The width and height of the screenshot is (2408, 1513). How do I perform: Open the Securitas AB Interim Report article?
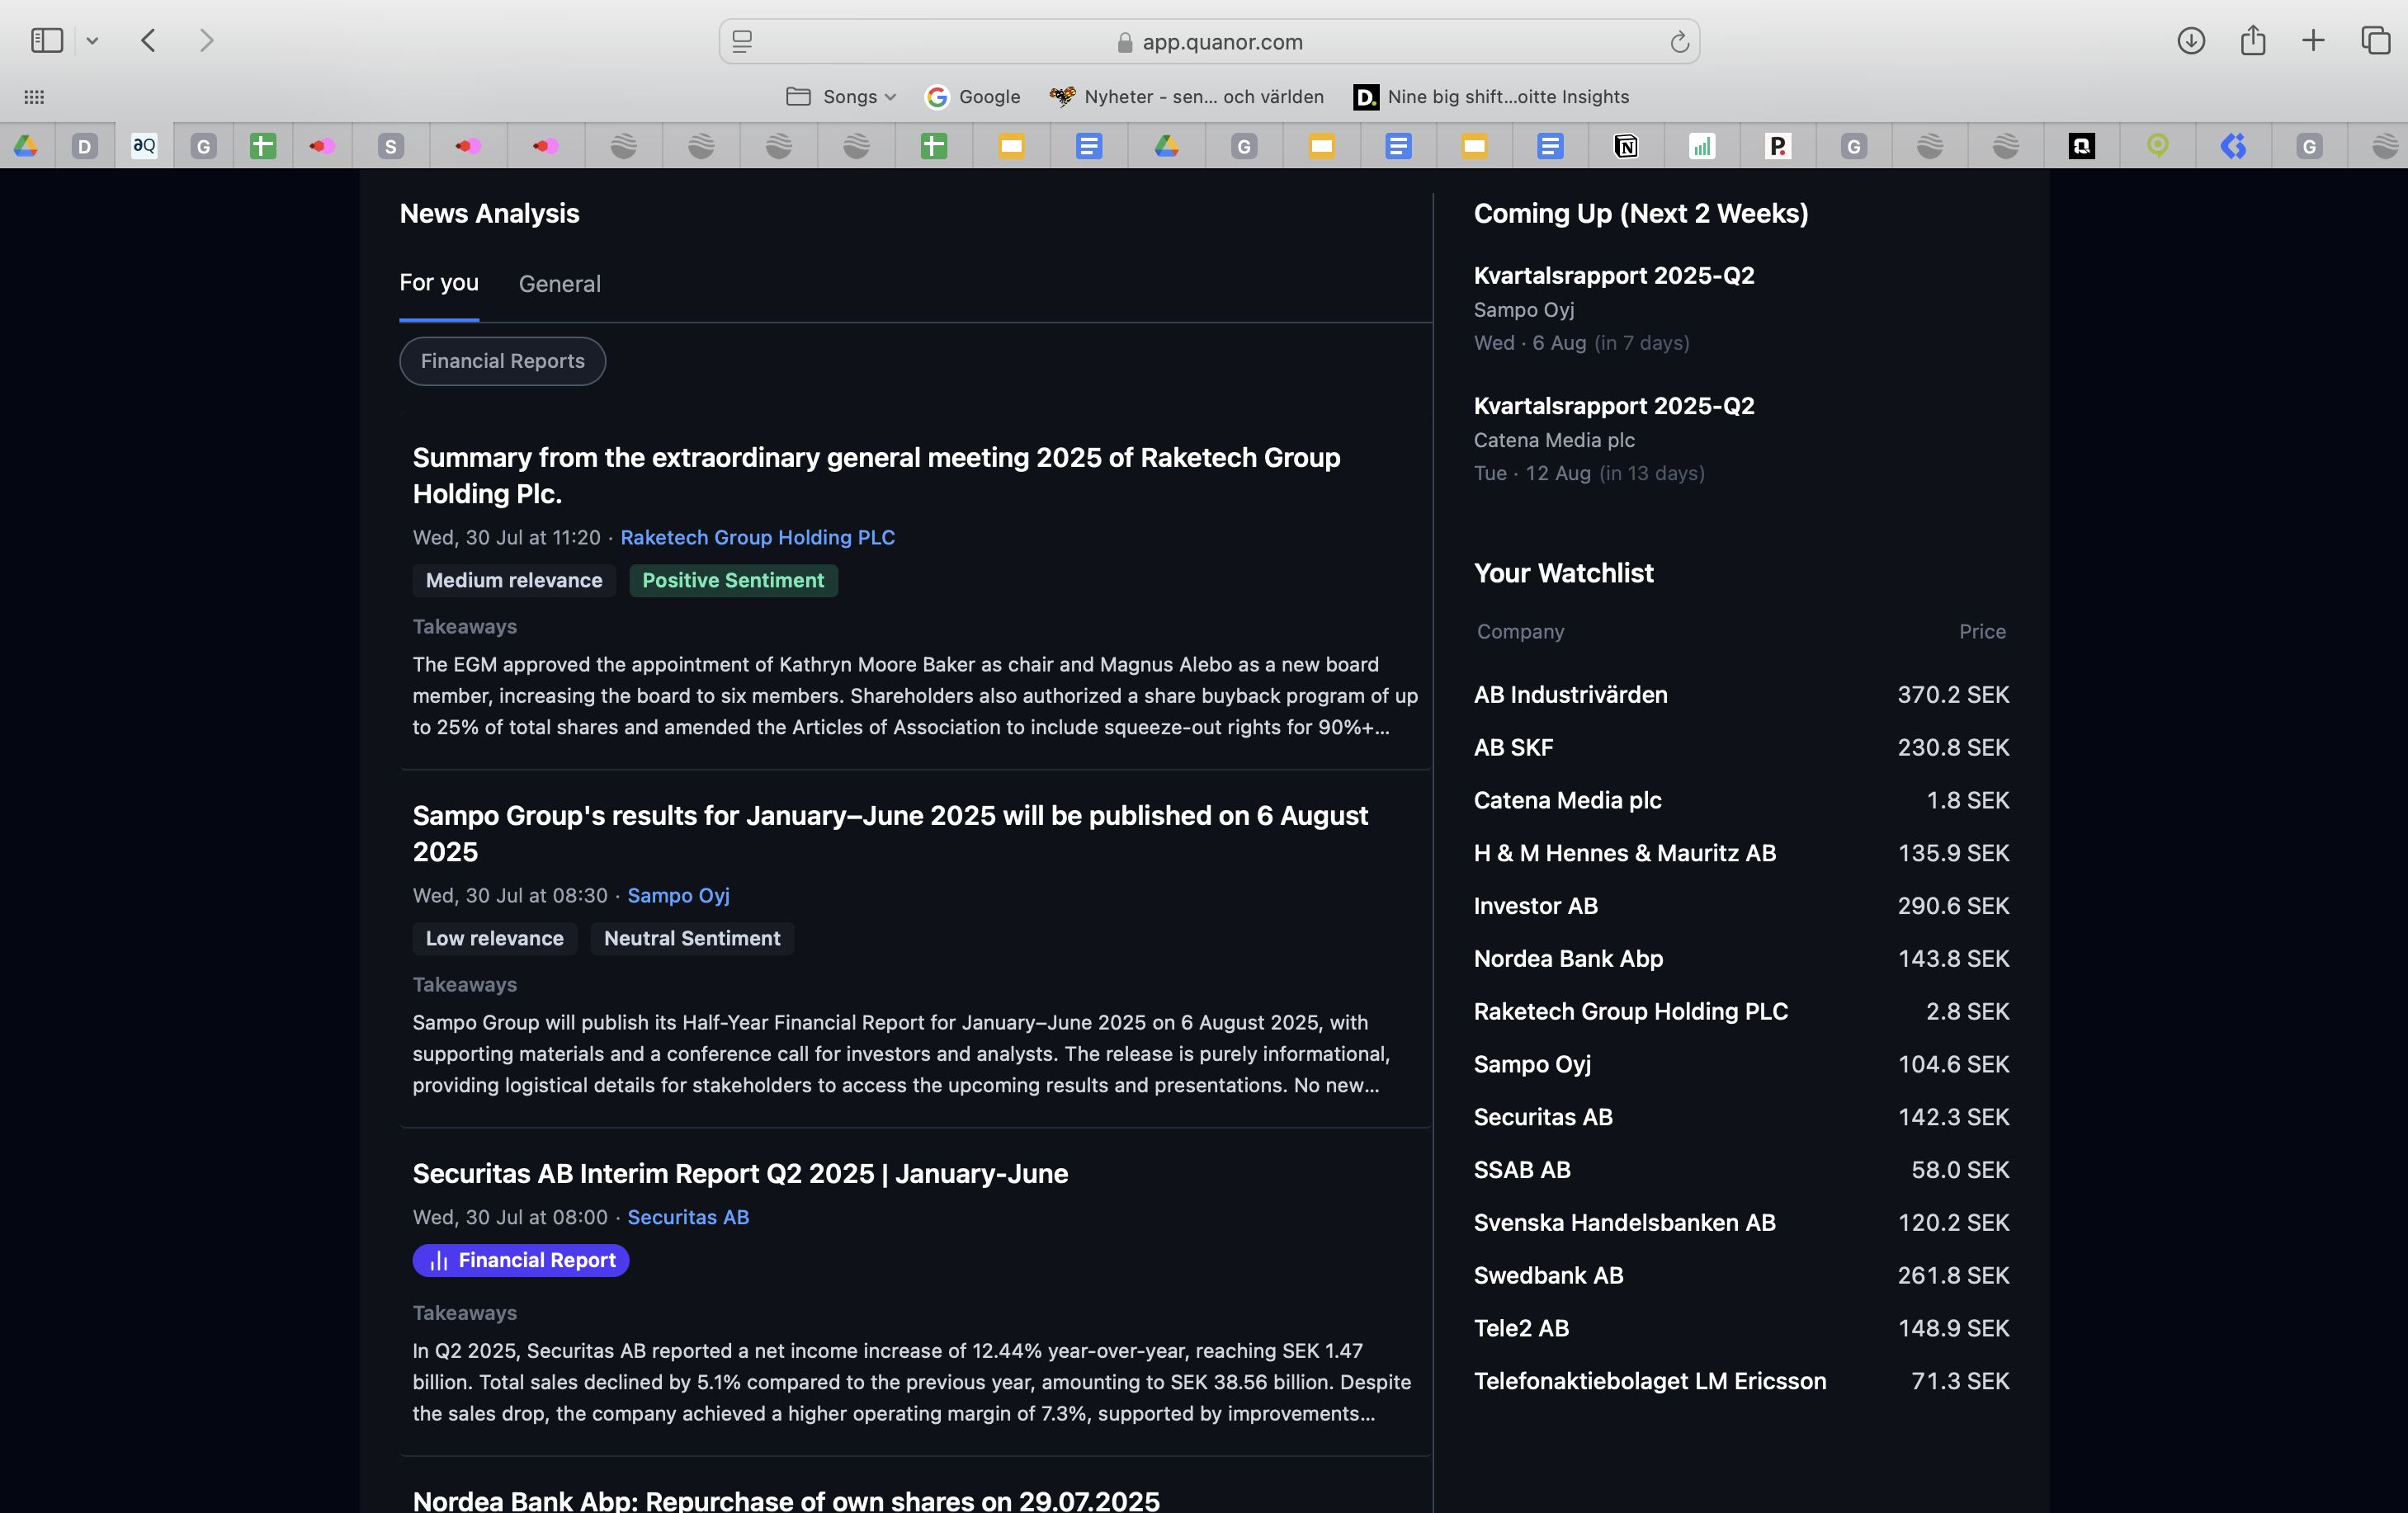pyautogui.click(x=740, y=1173)
